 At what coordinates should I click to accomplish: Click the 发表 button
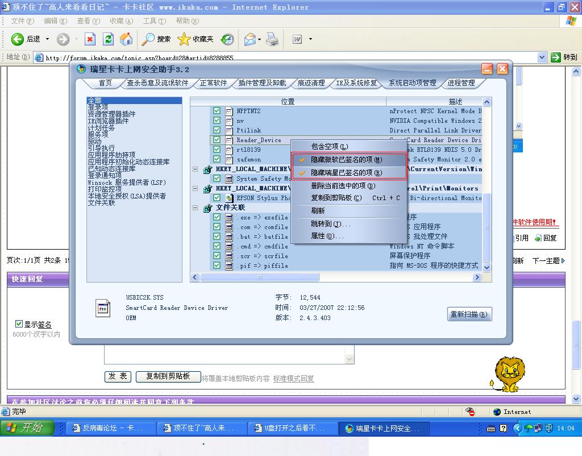(118, 376)
